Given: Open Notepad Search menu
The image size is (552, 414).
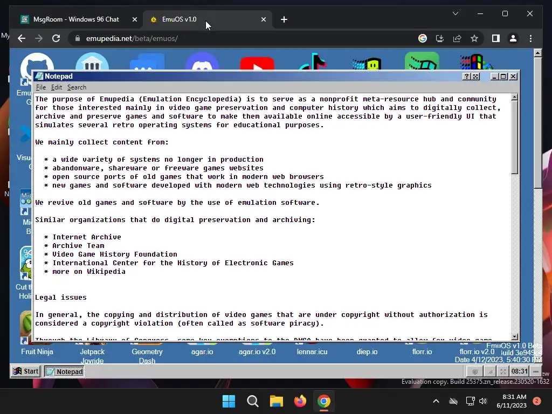Looking at the screenshot, I should point(77,87).
